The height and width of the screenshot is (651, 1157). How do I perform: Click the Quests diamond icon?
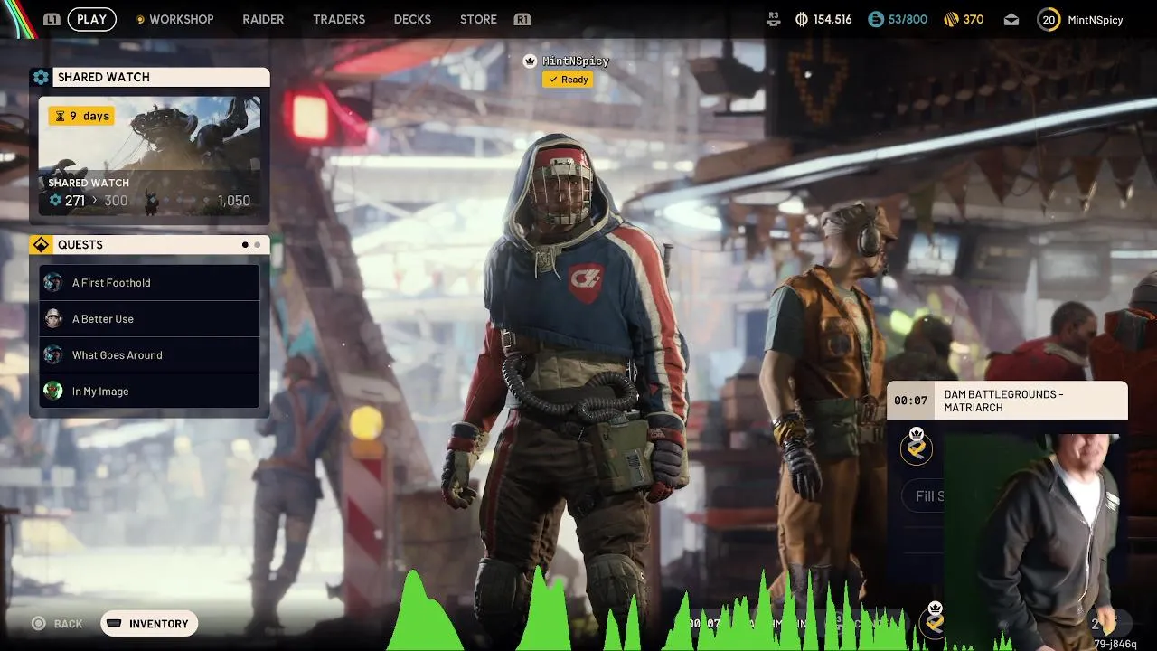41,245
